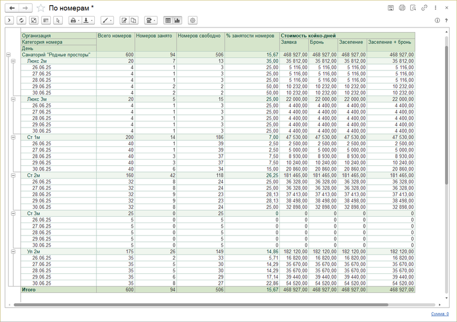Toggle the mouse pointer selection mode button
Viewport: 457px width, 322px height.
[57, 20]
